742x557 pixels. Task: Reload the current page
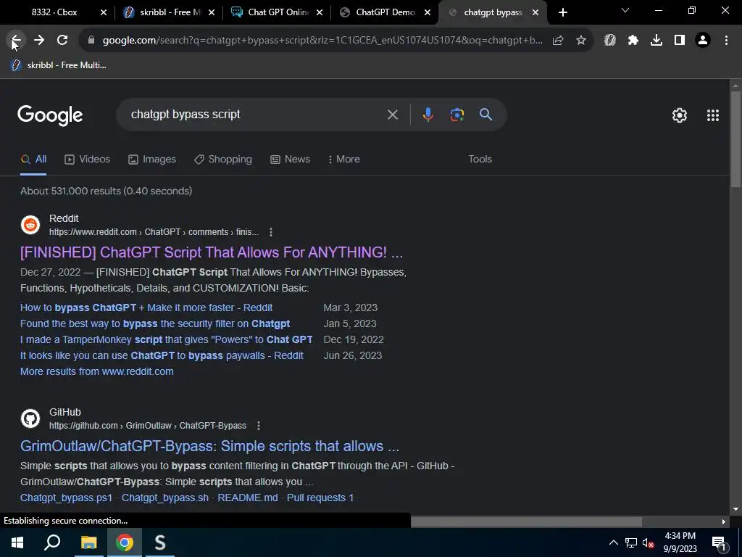[62, 41]
